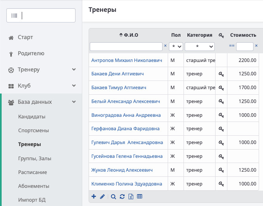Click the key icon for Герфанова Диана Фаридовна
Image resolution: width=263 pixels, height=206 pixels.
(221, 129)
